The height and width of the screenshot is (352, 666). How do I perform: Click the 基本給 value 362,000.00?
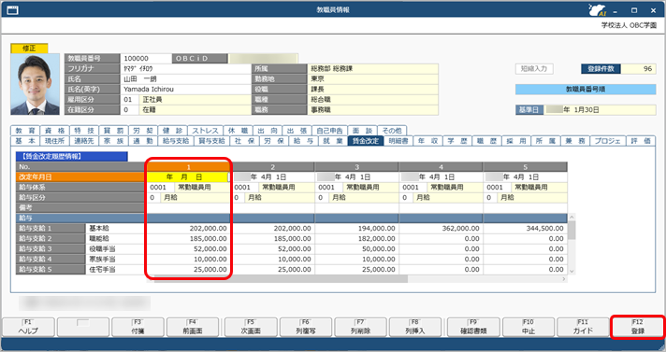pyautogui.click(x=441, y=228)
